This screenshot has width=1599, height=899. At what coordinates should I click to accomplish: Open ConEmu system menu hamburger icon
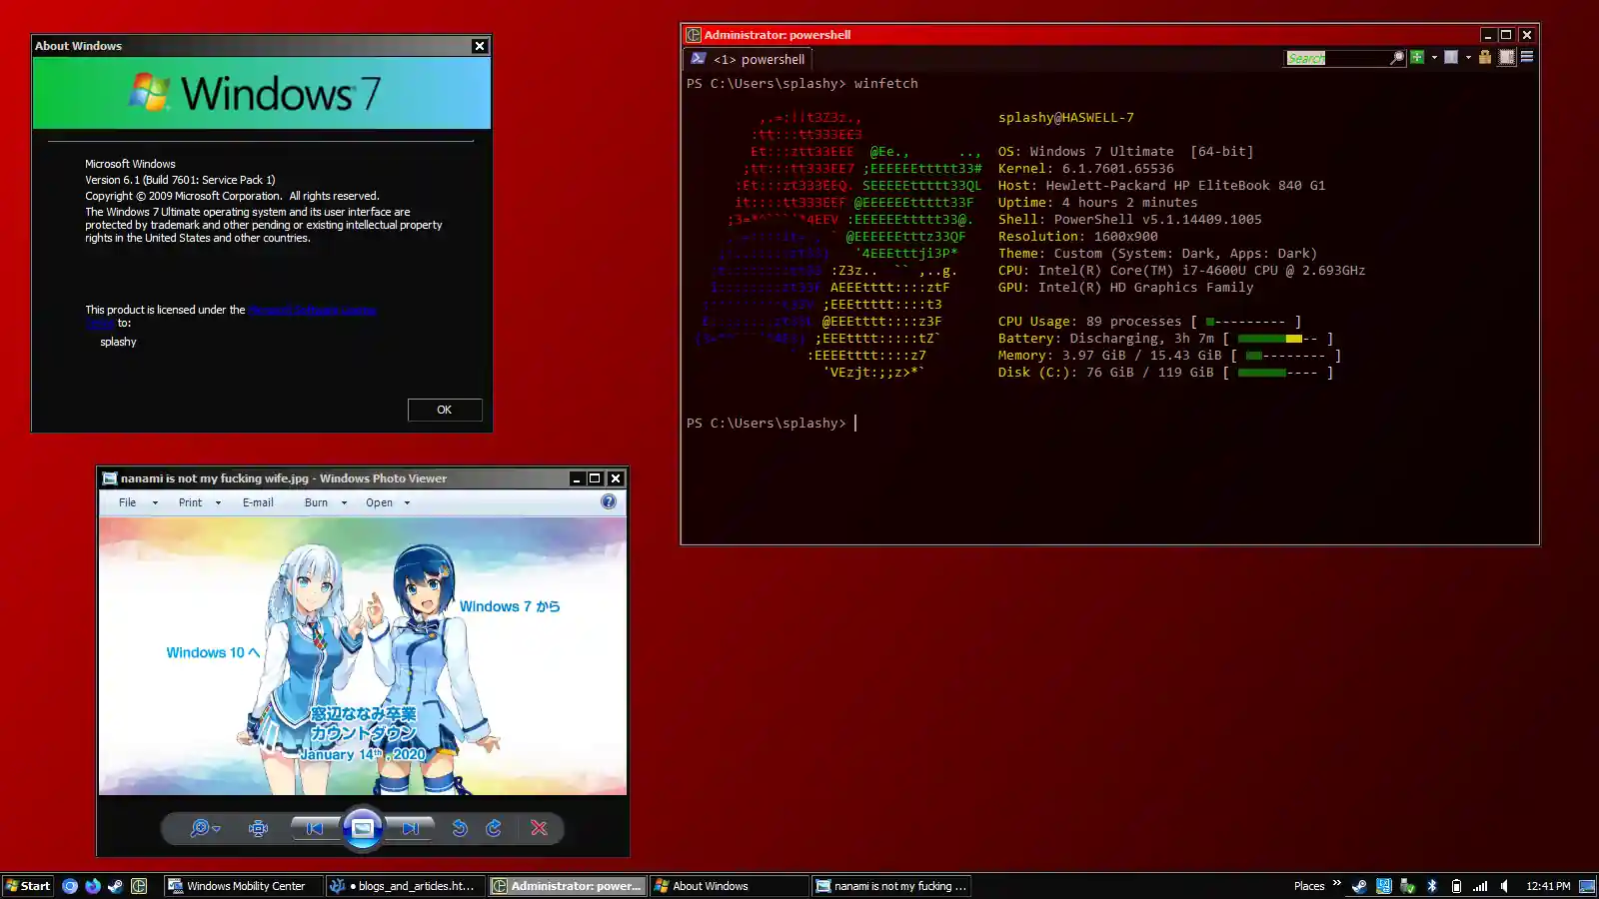coord(1527,58)
